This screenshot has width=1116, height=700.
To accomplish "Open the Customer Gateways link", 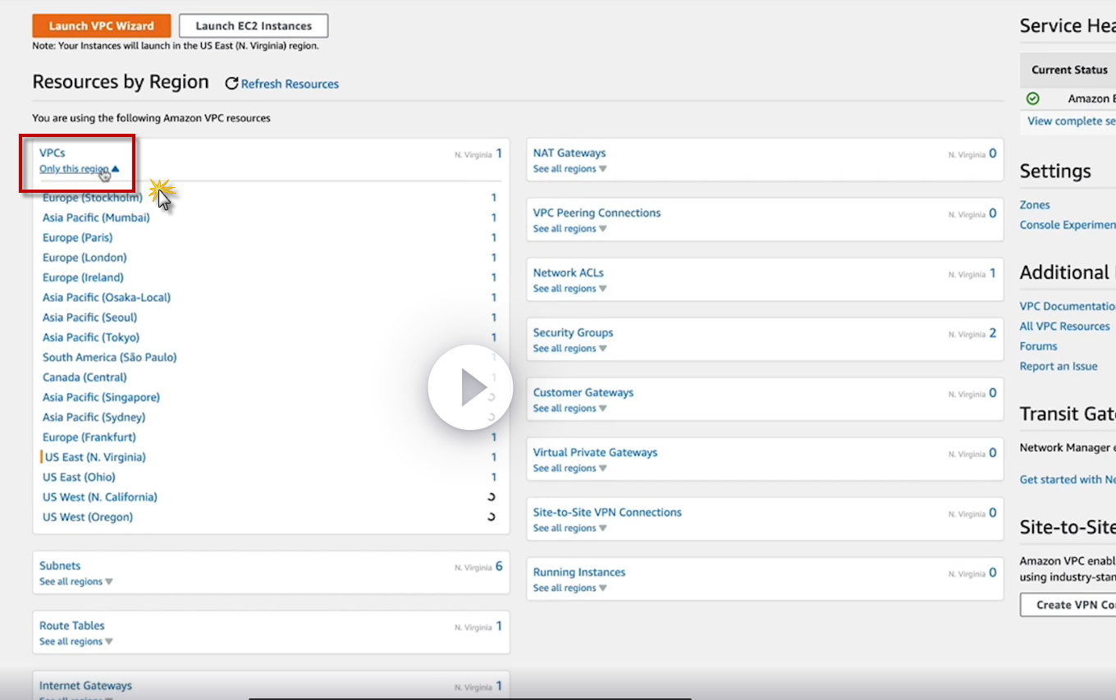I will (583, 392).
